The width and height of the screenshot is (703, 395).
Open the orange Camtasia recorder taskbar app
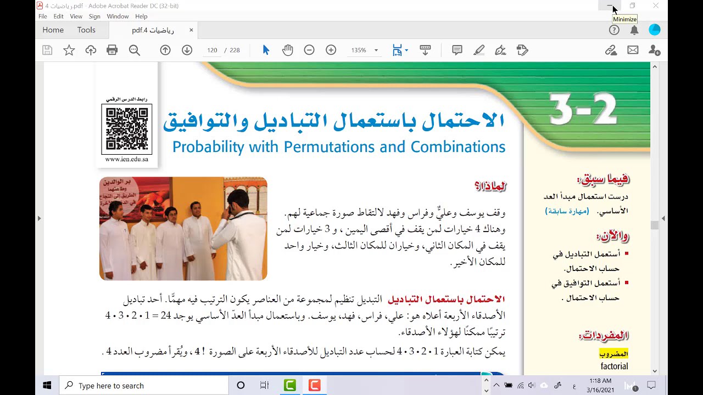[315, 386]
